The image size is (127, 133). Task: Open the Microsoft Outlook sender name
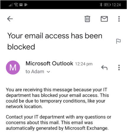click(x=49, y=63)
